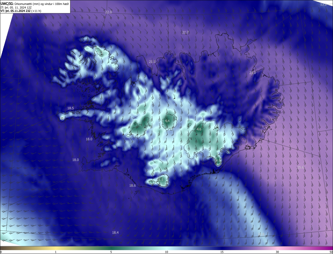The width and height of the screenshot is (333, 254).
Task: Click the 21.7 value label on the map
Action: (185, 32)
